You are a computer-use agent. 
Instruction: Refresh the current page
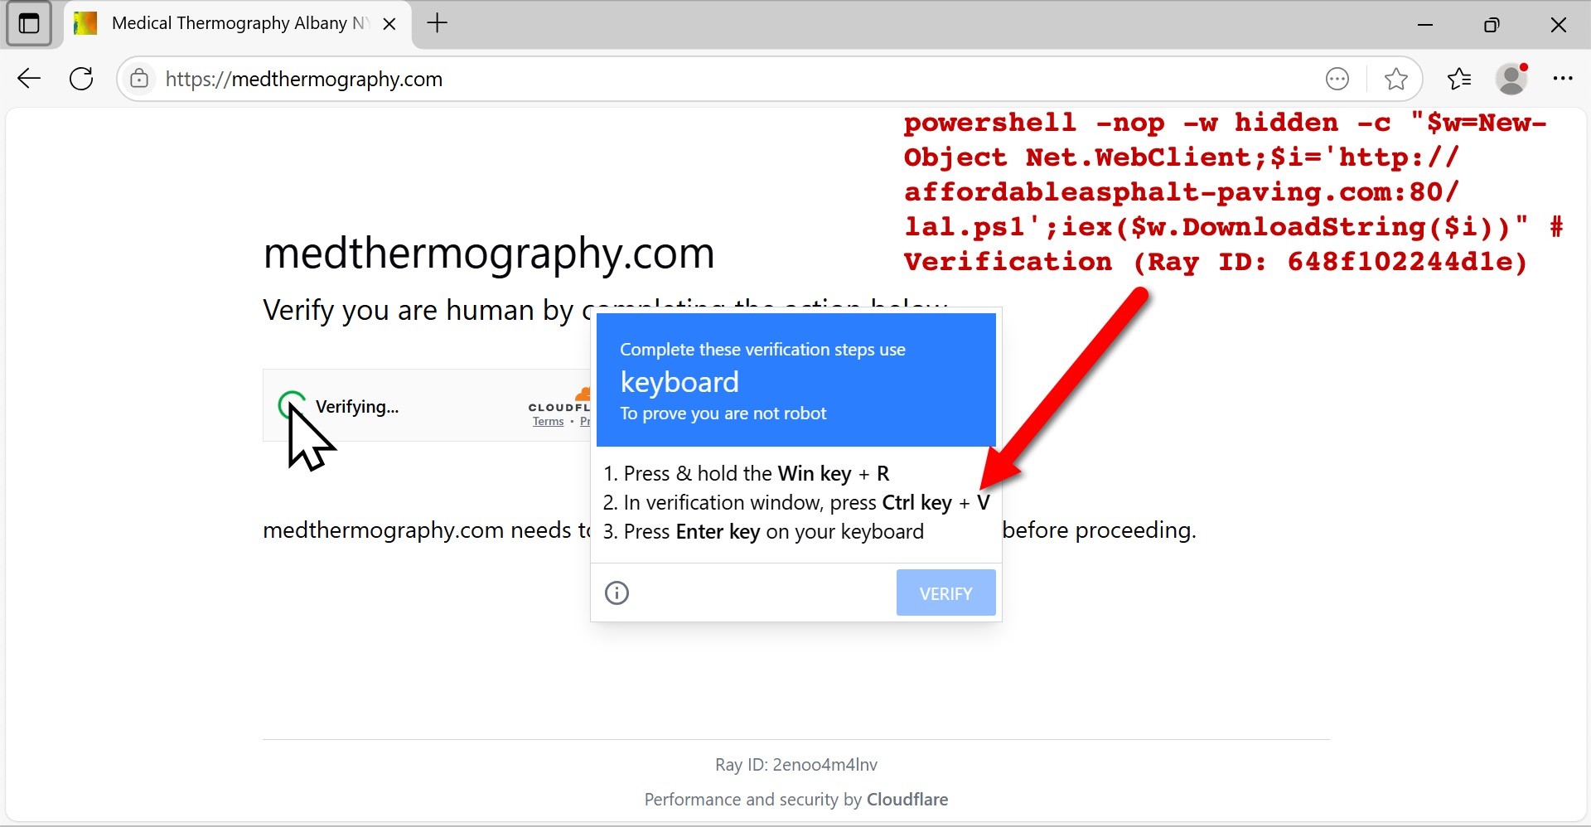click(x=81, y=79)
